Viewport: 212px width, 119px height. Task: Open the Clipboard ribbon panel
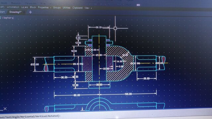coord(78,8)
